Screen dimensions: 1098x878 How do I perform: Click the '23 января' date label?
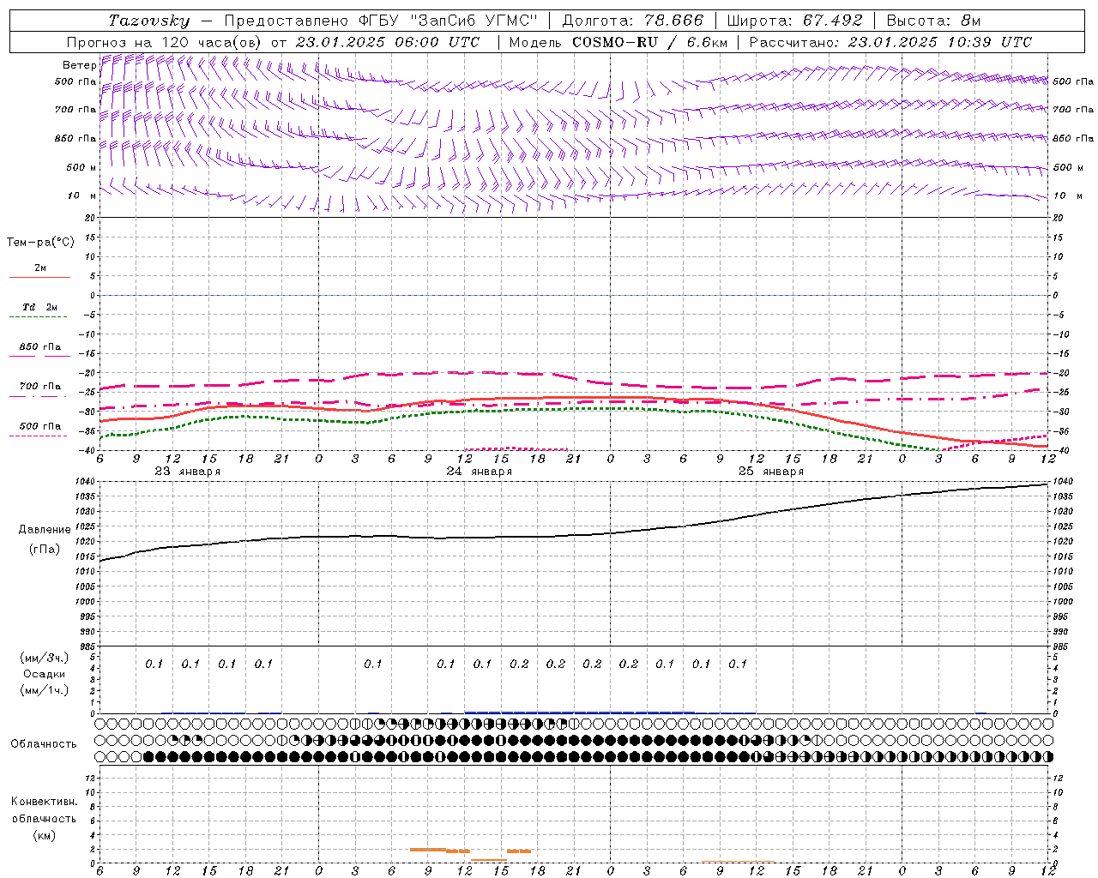[x=187, y=472]
